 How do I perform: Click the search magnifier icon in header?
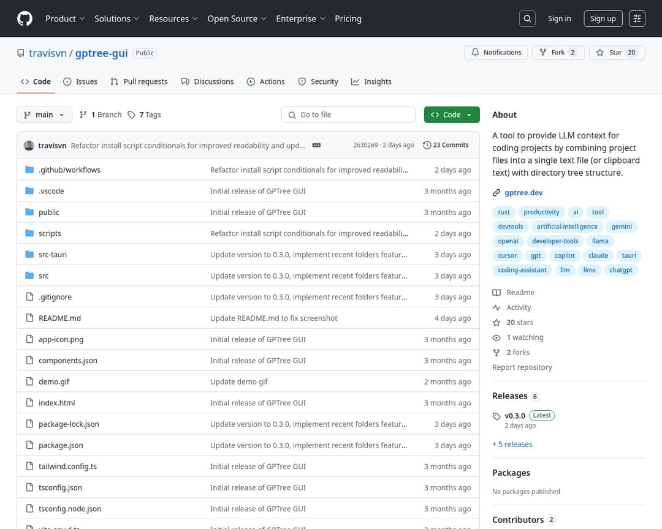click(x=527, y=18)
